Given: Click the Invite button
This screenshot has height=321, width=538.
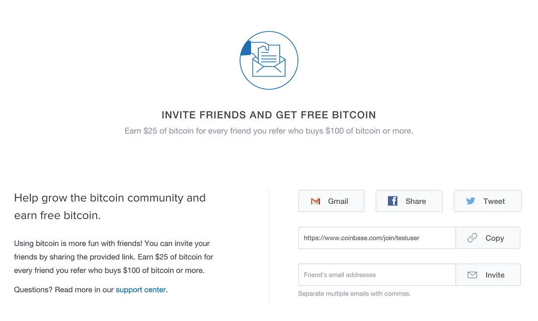Looking at the screenshot, I should 488,275.
